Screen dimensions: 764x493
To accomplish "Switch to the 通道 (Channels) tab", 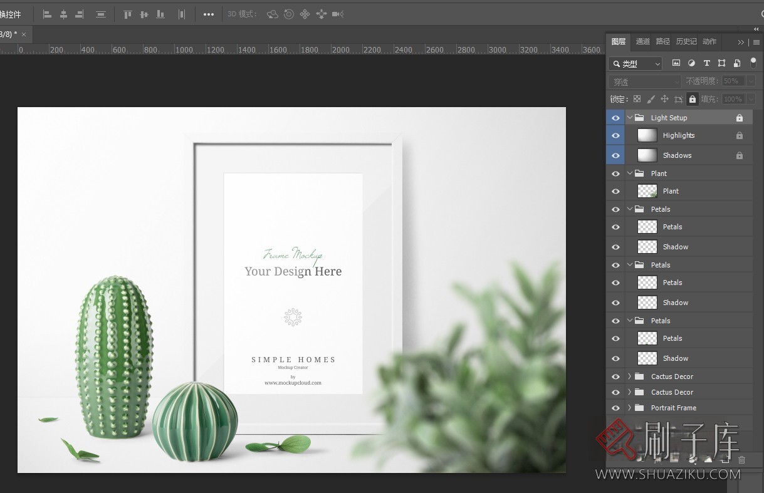I will click(642, 41).
